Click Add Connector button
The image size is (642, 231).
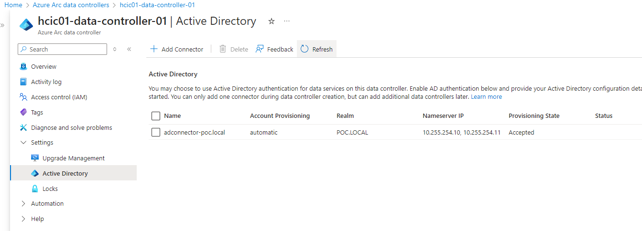click(177, 49)
